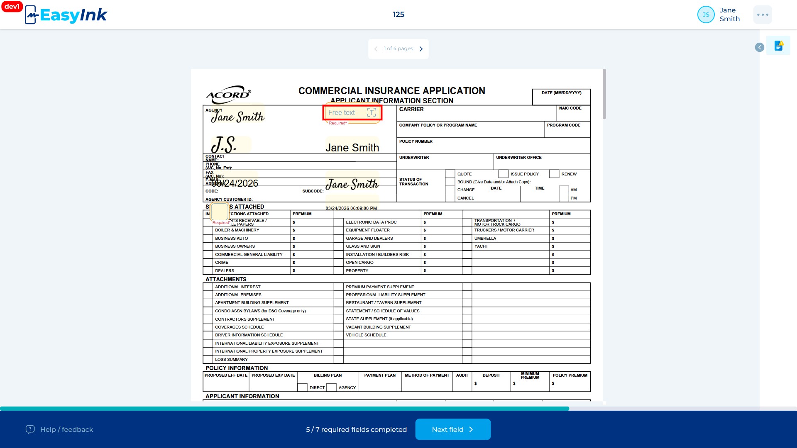Click the help question-mark icon

pyautogui.click(x=30, y=429)
